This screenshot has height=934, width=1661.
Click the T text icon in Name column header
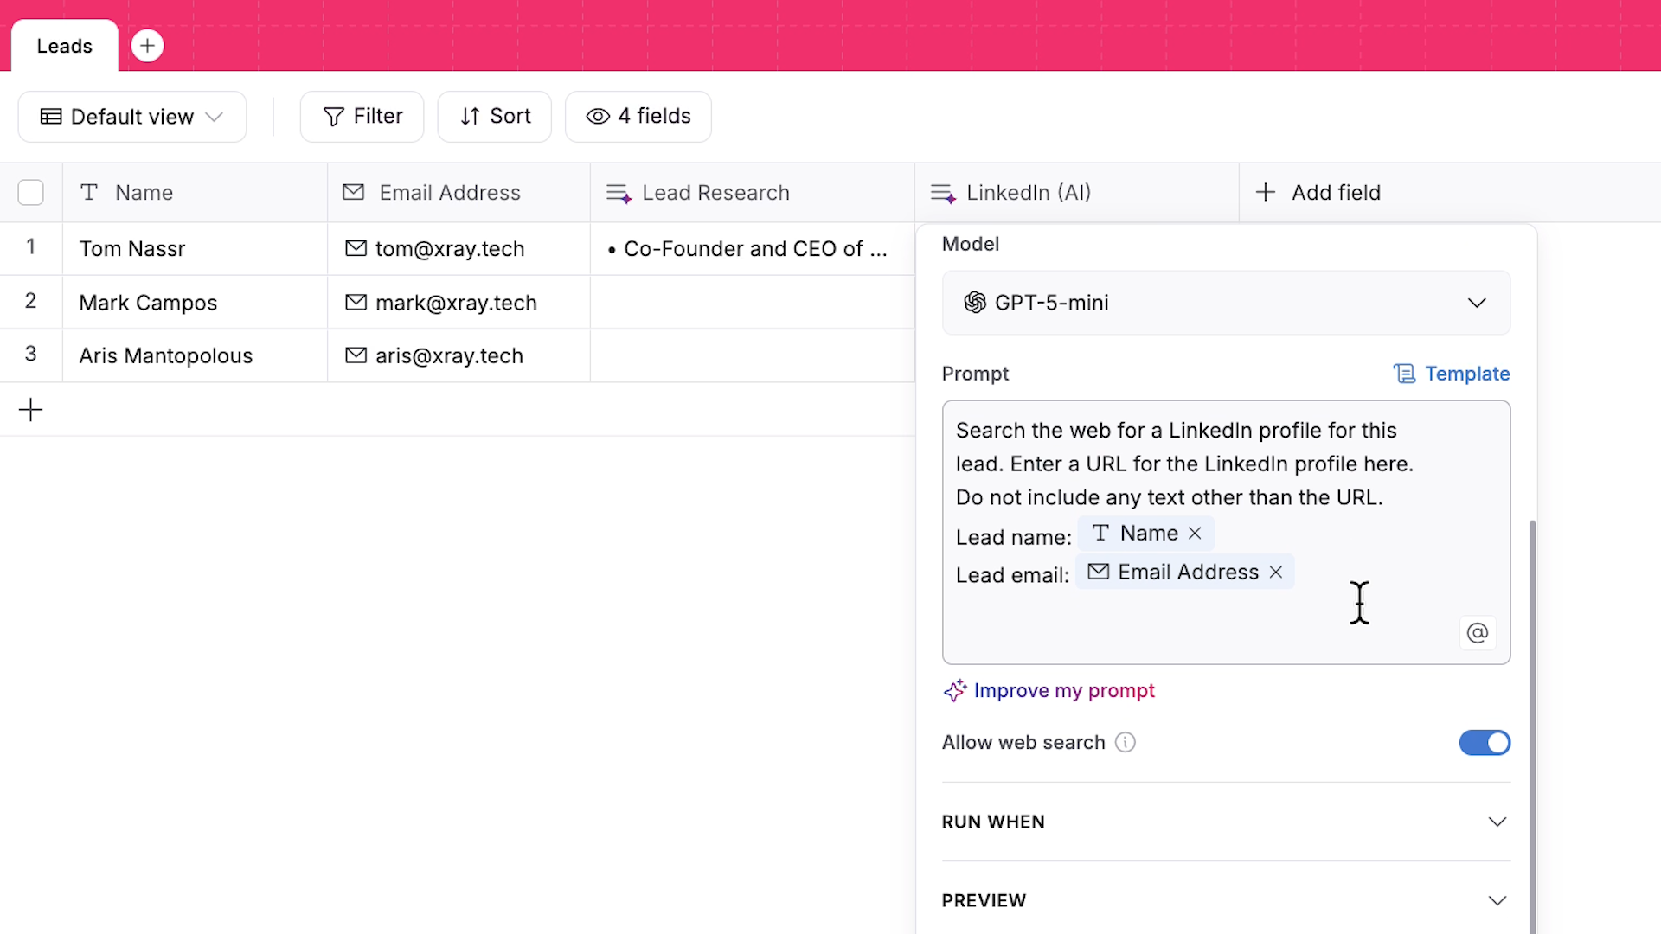pos(90,192)
